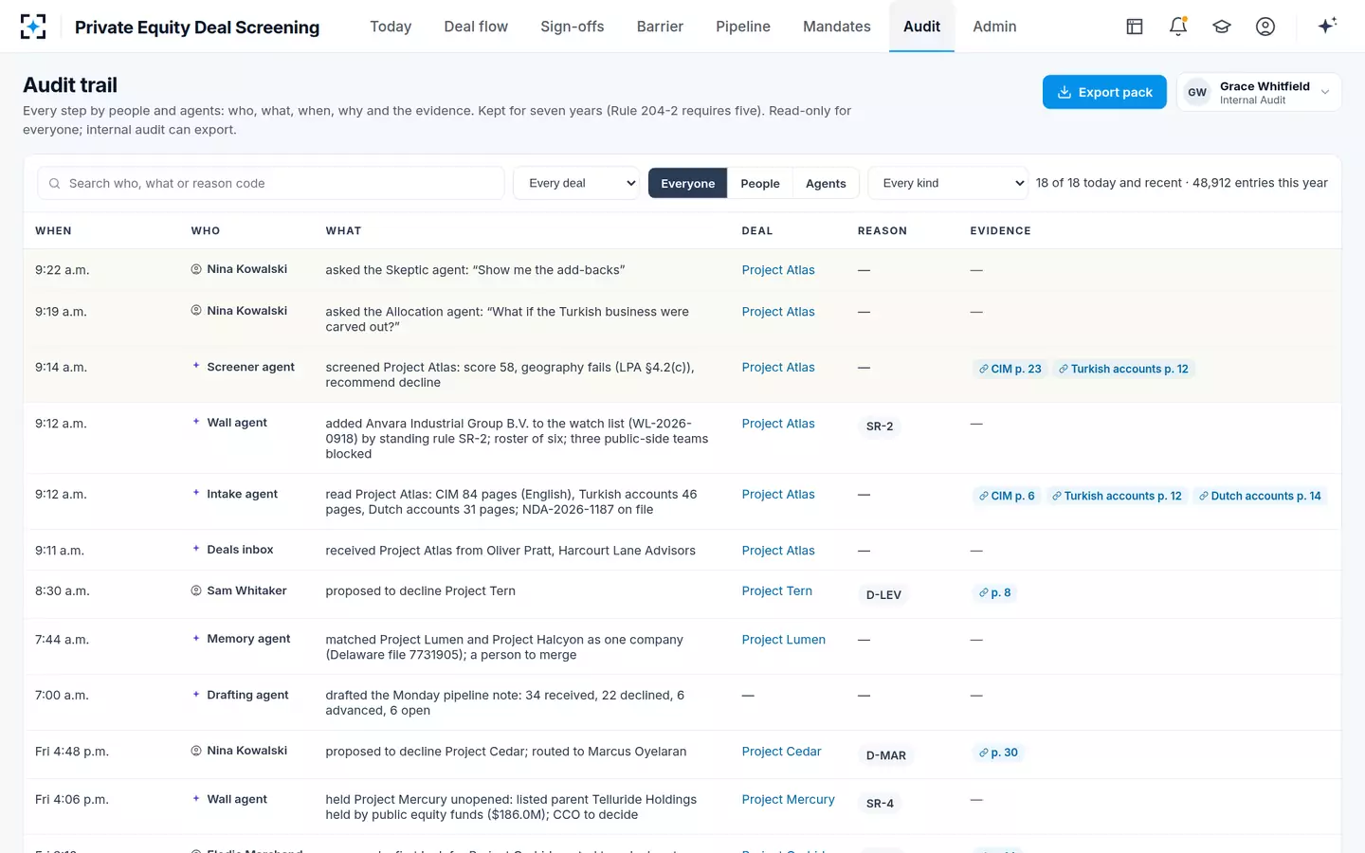Switch the filter to Agents
The height and width of the screenshot is (853, 1365).
[826, 184]
